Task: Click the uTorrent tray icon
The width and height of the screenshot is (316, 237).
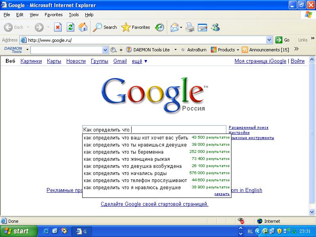Action: [265, 231]
